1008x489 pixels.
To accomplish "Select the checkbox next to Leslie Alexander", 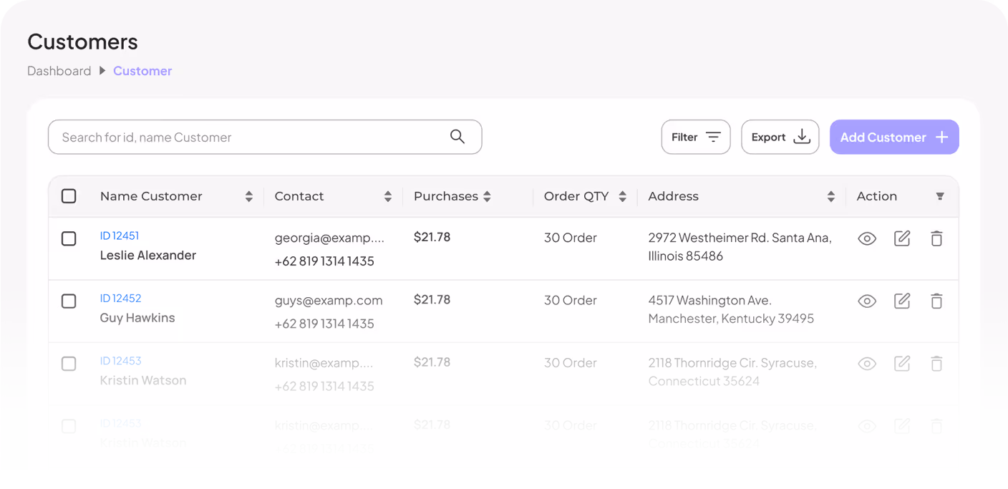I will click(69, 238).
